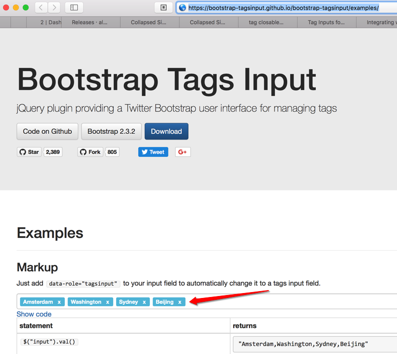Remove the Beijing tag with its x
This screenshot has width=397, height=354.
pyautogui.click(x=180, y=302)
